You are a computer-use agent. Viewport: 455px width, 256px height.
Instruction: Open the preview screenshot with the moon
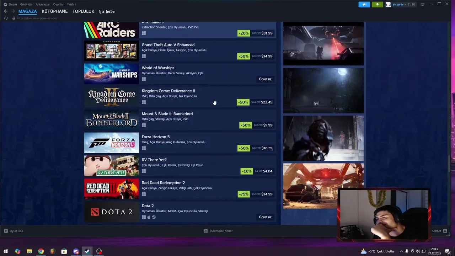pyautogui.click(x=323, y=91)
